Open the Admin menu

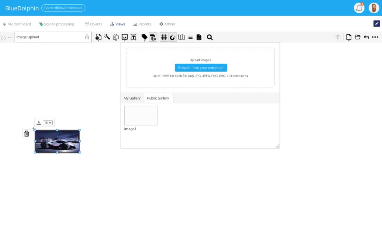coord(167,24)
